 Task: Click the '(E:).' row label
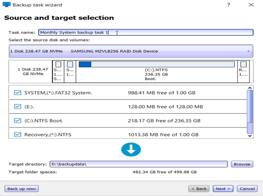29,107
